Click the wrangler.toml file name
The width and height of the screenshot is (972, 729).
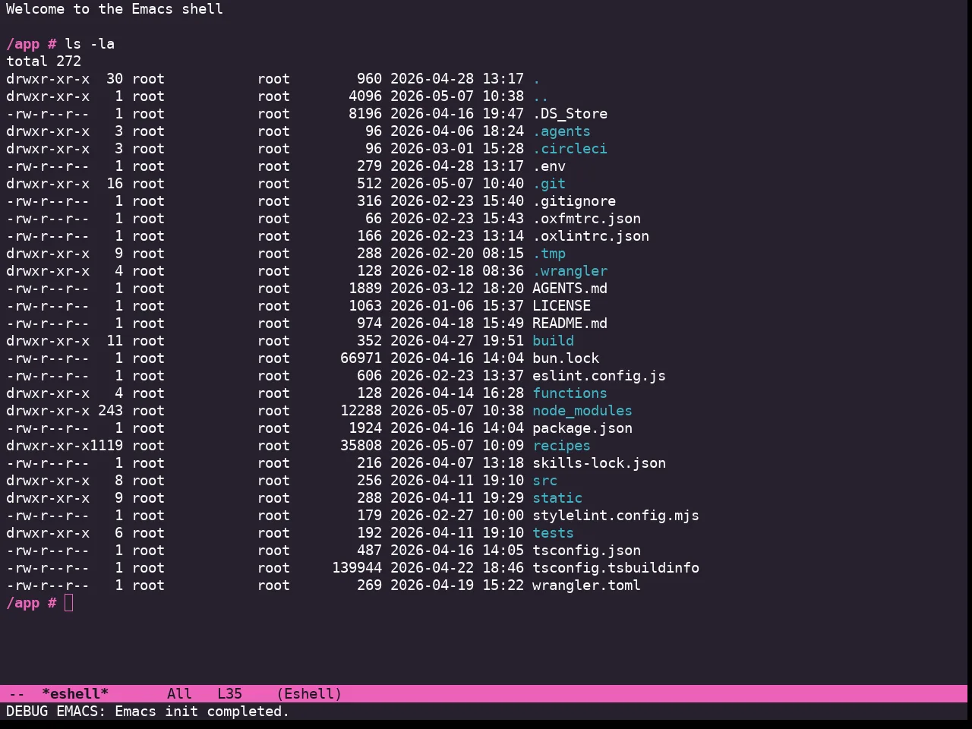(x=587, y=585)
